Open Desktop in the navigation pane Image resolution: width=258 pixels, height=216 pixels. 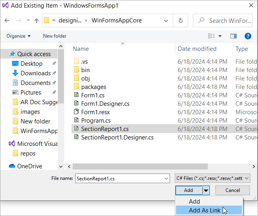tap(31, 64)
